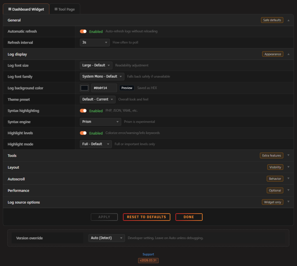The width and height of the screenshot is (297, 266).
Task: Open the Theme preset dropdown
Action: point(98,99)
